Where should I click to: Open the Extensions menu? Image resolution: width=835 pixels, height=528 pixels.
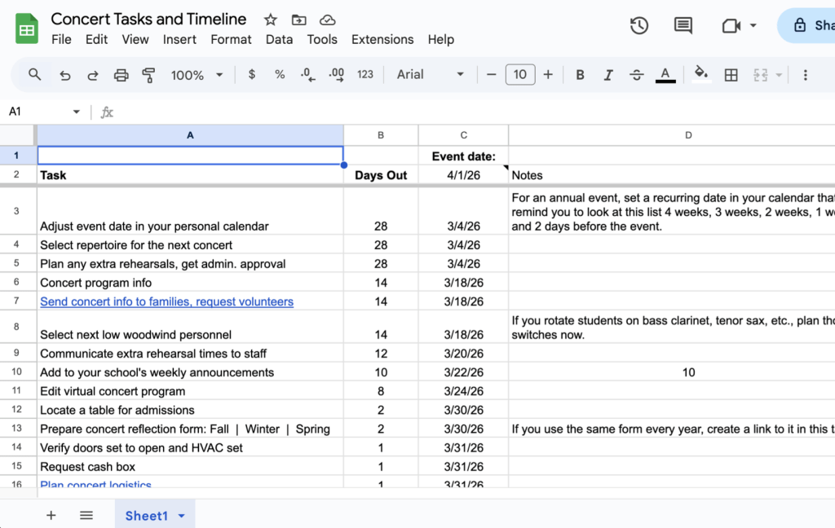[x=382, y=39]
